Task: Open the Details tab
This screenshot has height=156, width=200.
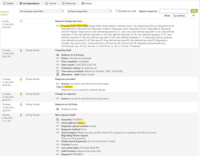Action: tap(8, 3)
